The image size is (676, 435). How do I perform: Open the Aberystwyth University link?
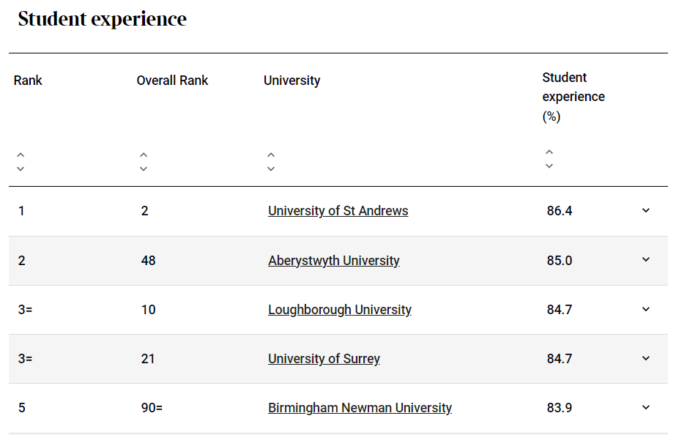(334, 261)
